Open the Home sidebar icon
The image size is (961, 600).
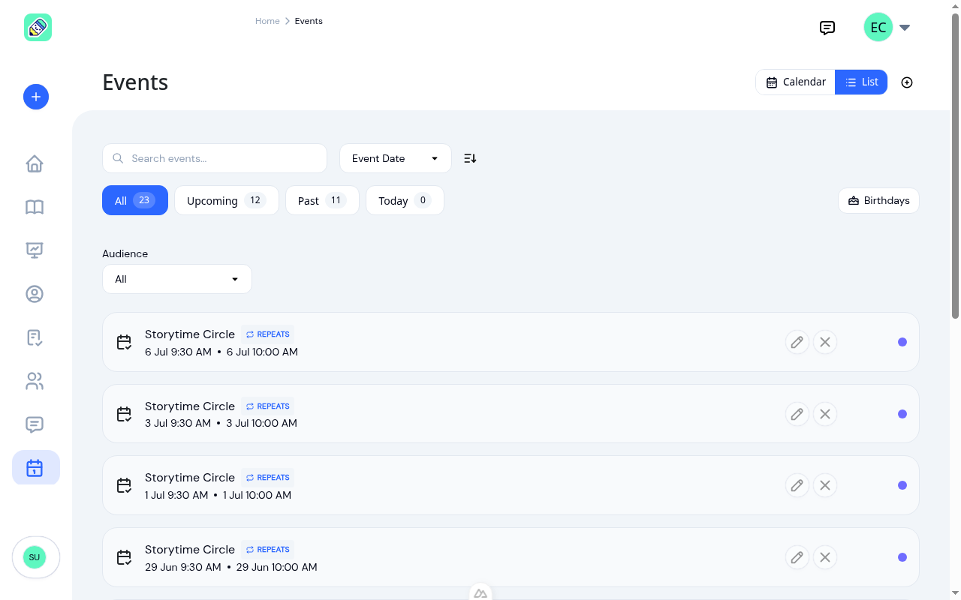click(x=35, y=163)
